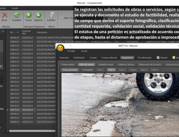Open the Croquis tab

click(x=93, y=58)
